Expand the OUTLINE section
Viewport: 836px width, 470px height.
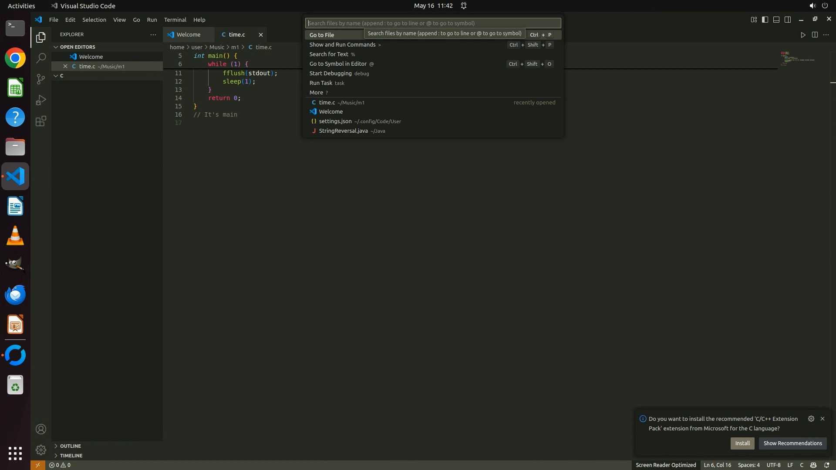pyautogui.click(x=70, y=446)
